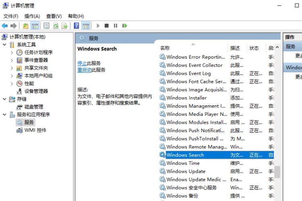Image resolution: width=302 pixels, height=201 pixels.
Task: Click the 重启动 link to restart the service
Action: coord(84,70)
